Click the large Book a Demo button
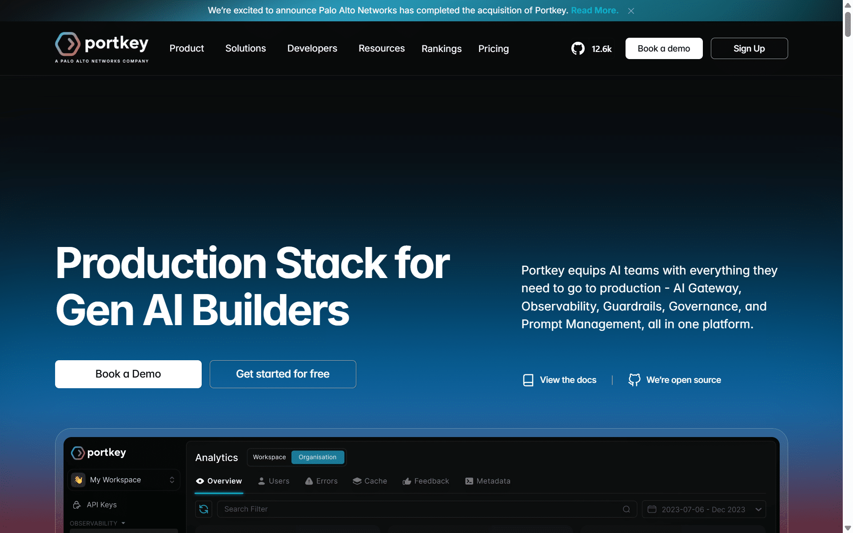853x533 pixels. point(128,374)
